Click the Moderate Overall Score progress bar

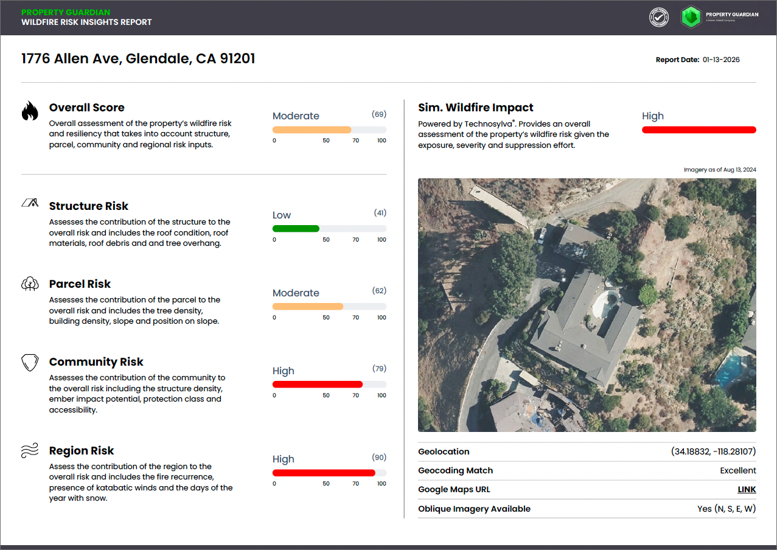[329, 129]
